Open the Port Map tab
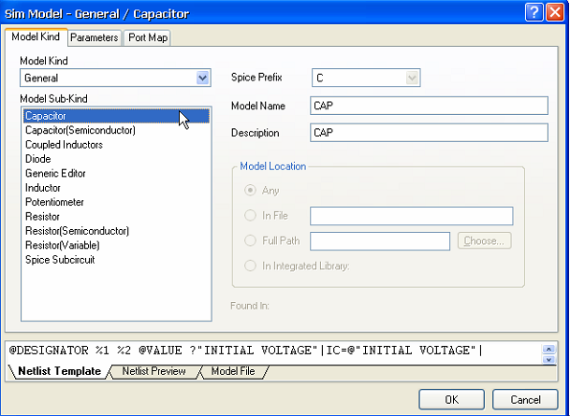This screenshot has width=570, height=416. point(148,37)
